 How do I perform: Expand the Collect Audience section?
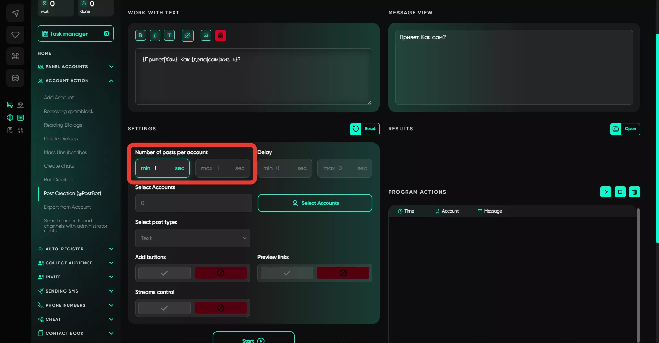pos(76,263)
